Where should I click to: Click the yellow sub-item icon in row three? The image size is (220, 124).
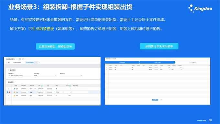point(14,95)
